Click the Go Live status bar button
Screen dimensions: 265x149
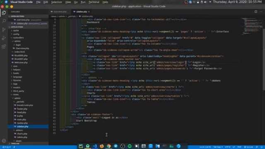pyautogui.click(x=248, y=147)
